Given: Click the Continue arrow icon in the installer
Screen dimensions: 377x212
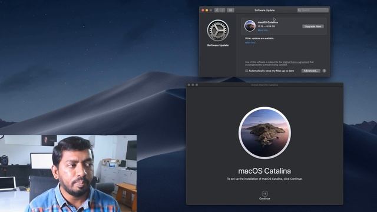Looking at the screenshot, I should 264,194.
